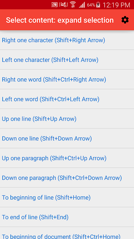Open 'Left one word' shortcut entry

point(67,99)
